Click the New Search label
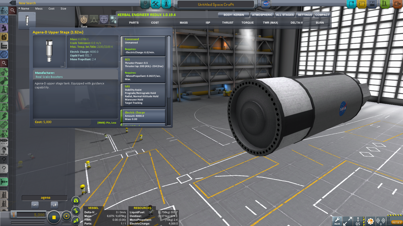Screen dimensions: 403x226 (x=27, y=3)
